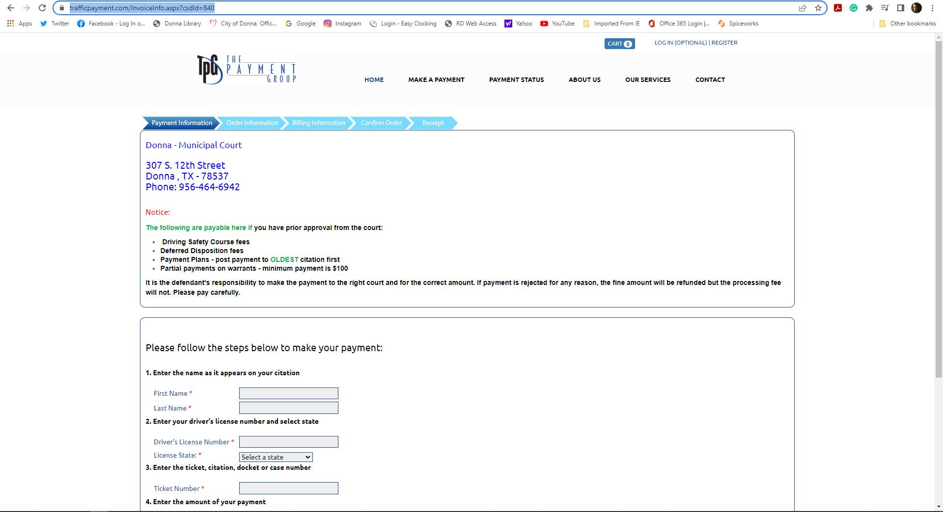The height and width of the screenshot is (512, 943).
Task: Reload the current page
Action: (41, 8)
